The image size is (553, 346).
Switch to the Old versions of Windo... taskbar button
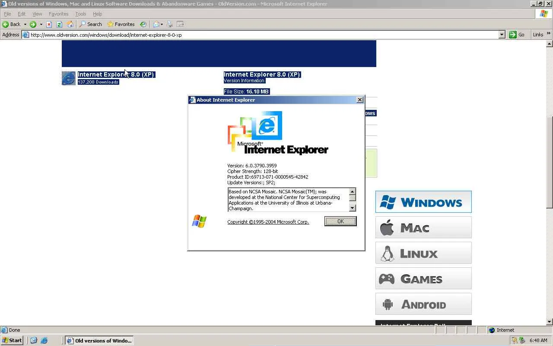coord(99,340)
